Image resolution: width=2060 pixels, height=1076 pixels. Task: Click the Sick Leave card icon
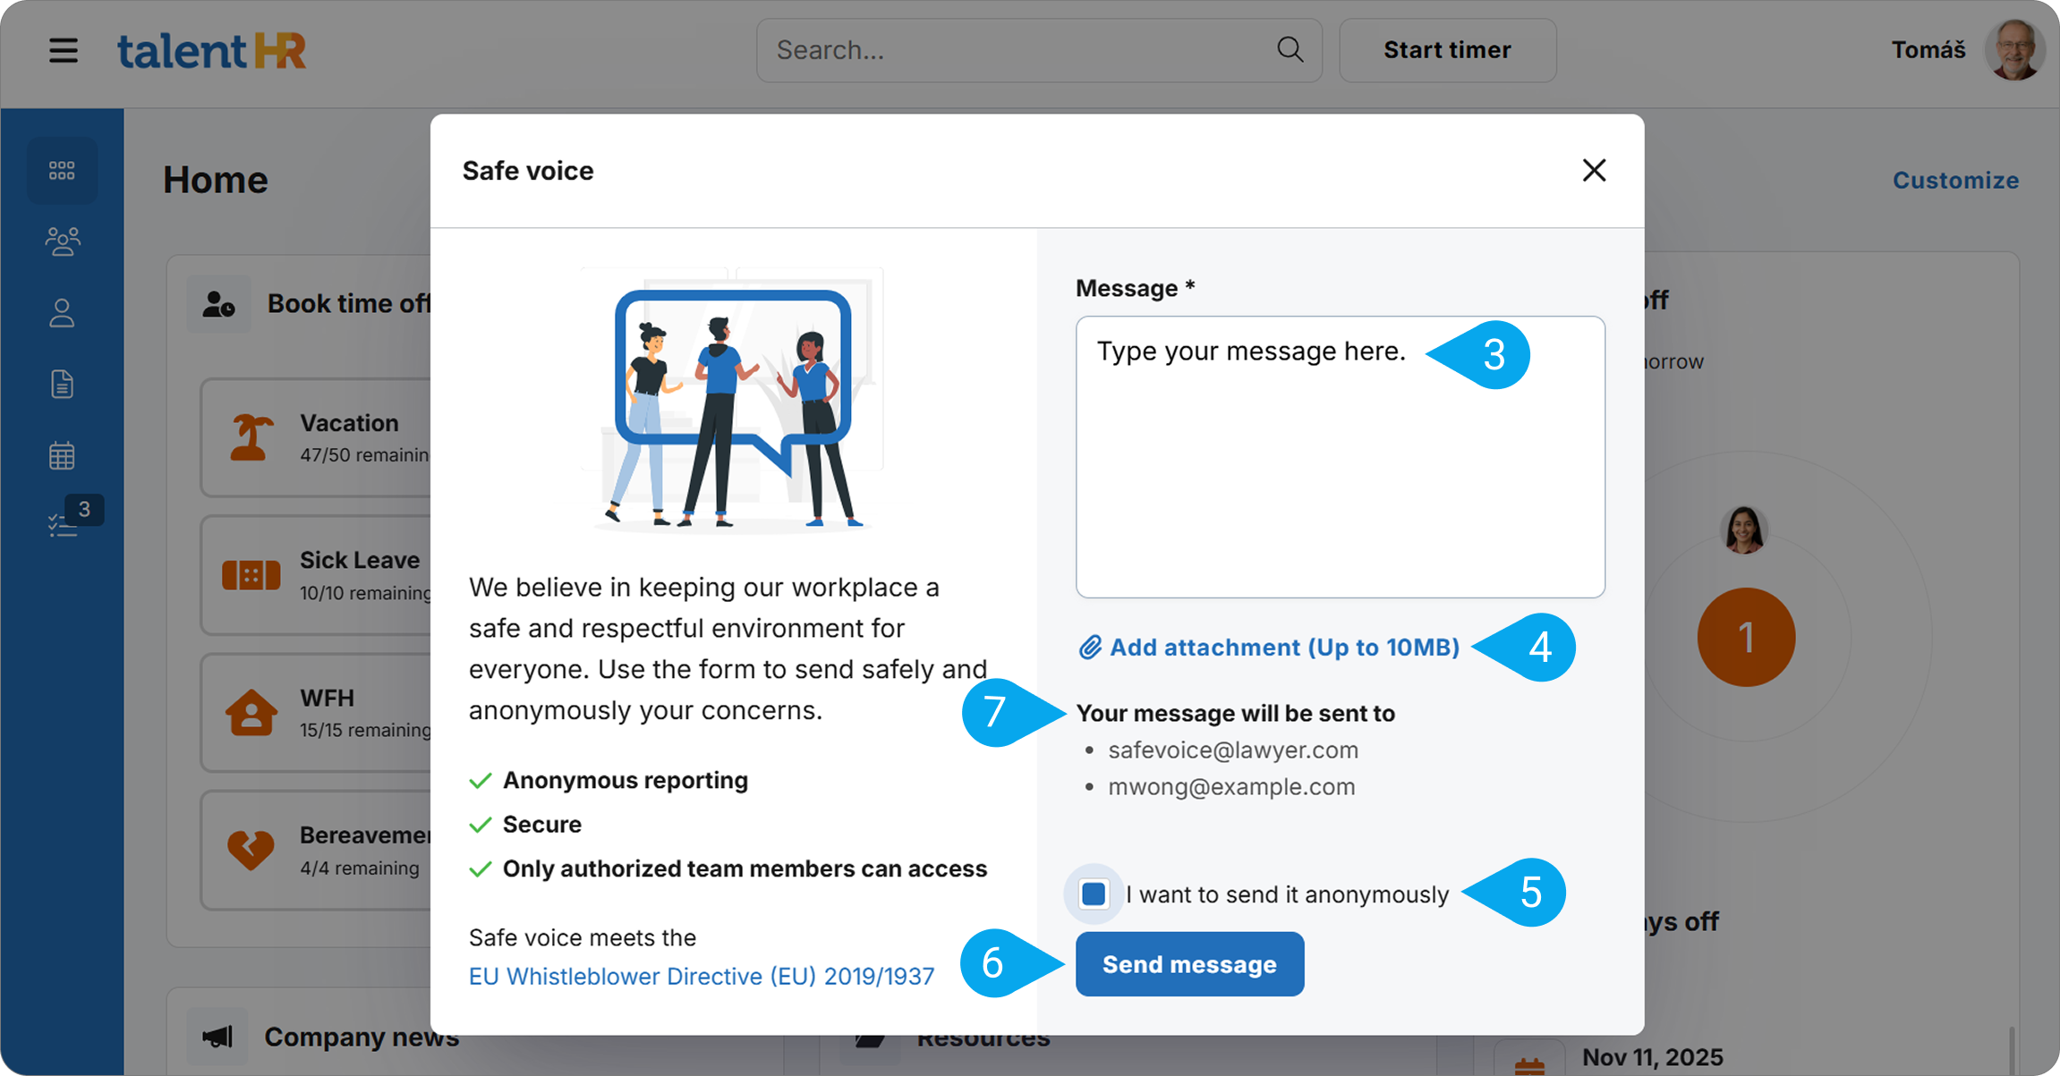tap(251, 575)
